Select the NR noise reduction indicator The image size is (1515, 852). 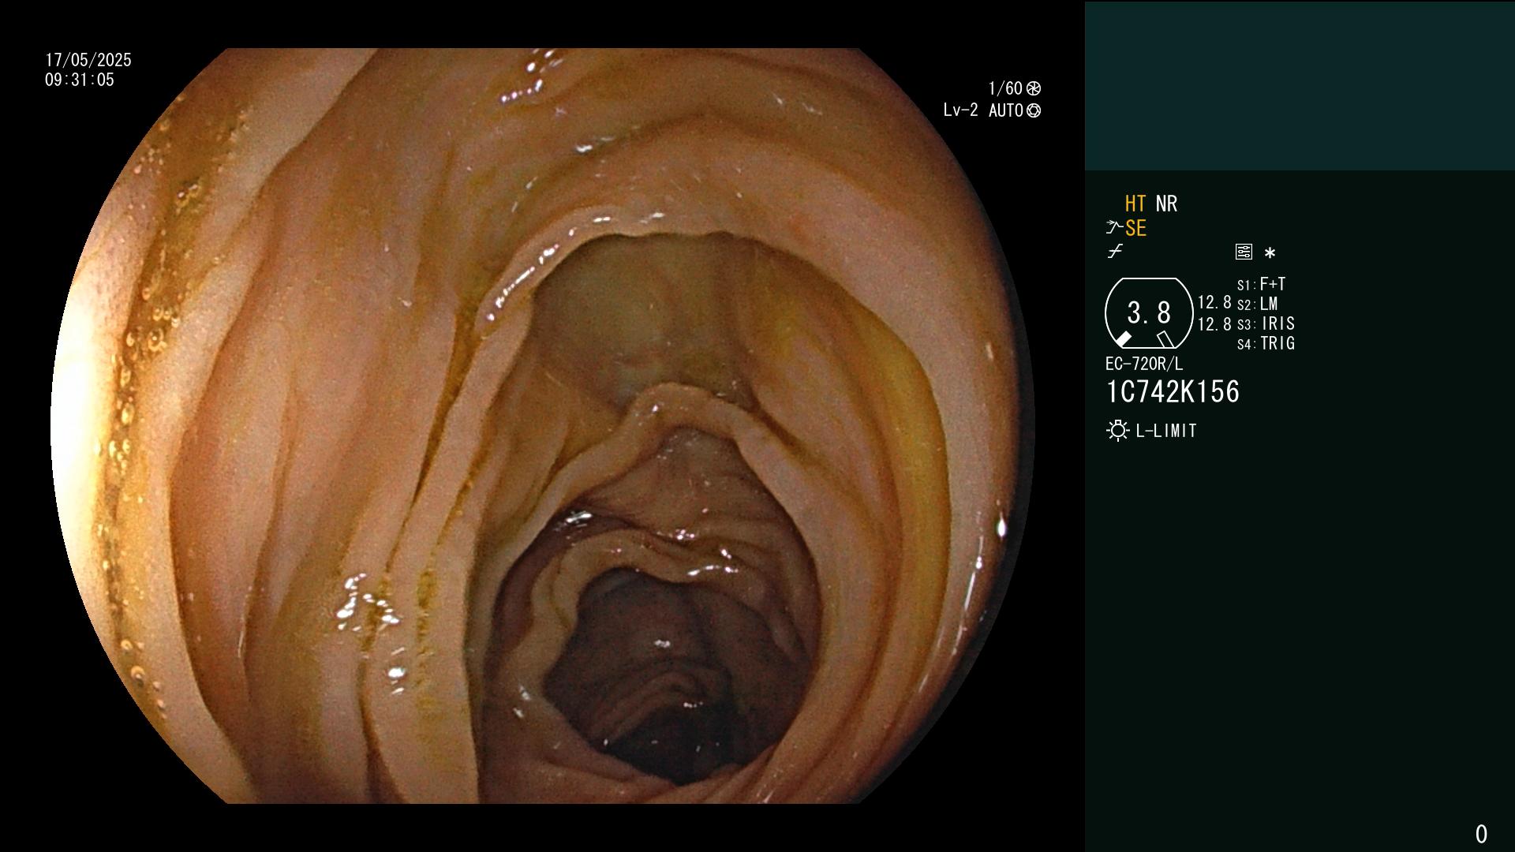(1166, 204)
